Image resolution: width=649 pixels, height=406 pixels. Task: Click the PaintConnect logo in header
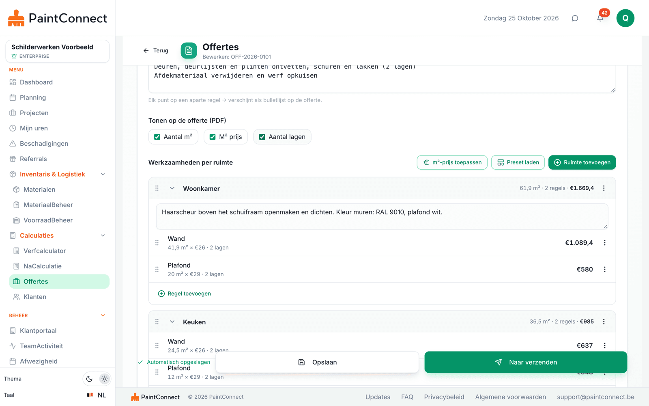(57, 18)
